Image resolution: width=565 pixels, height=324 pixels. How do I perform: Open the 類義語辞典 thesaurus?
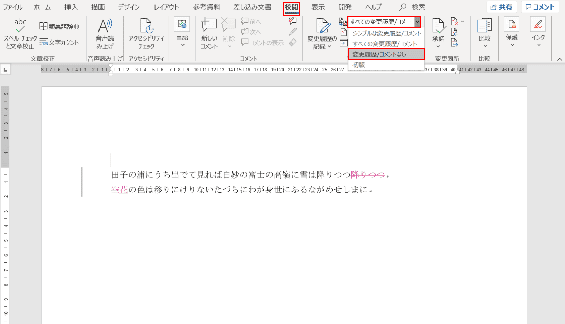pos(59,26)
